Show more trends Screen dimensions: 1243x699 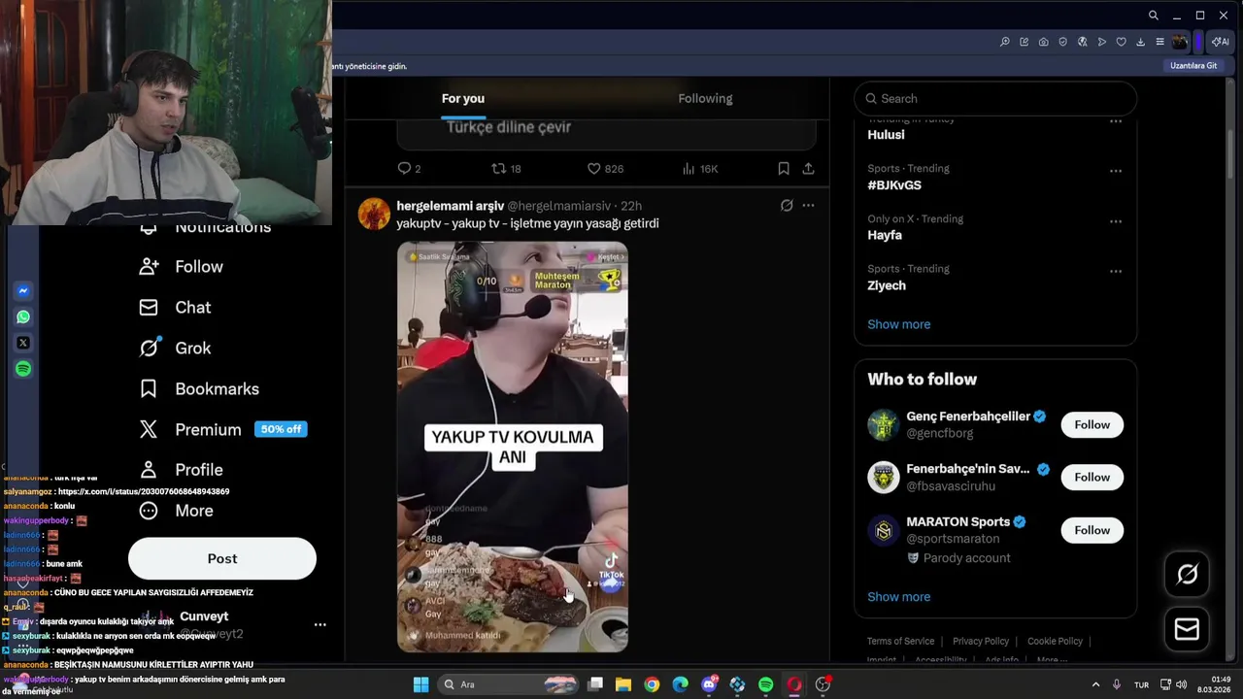click(899, 324)
